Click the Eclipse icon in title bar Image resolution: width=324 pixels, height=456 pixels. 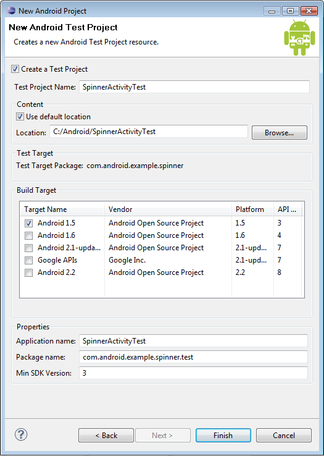pos(11,11)
